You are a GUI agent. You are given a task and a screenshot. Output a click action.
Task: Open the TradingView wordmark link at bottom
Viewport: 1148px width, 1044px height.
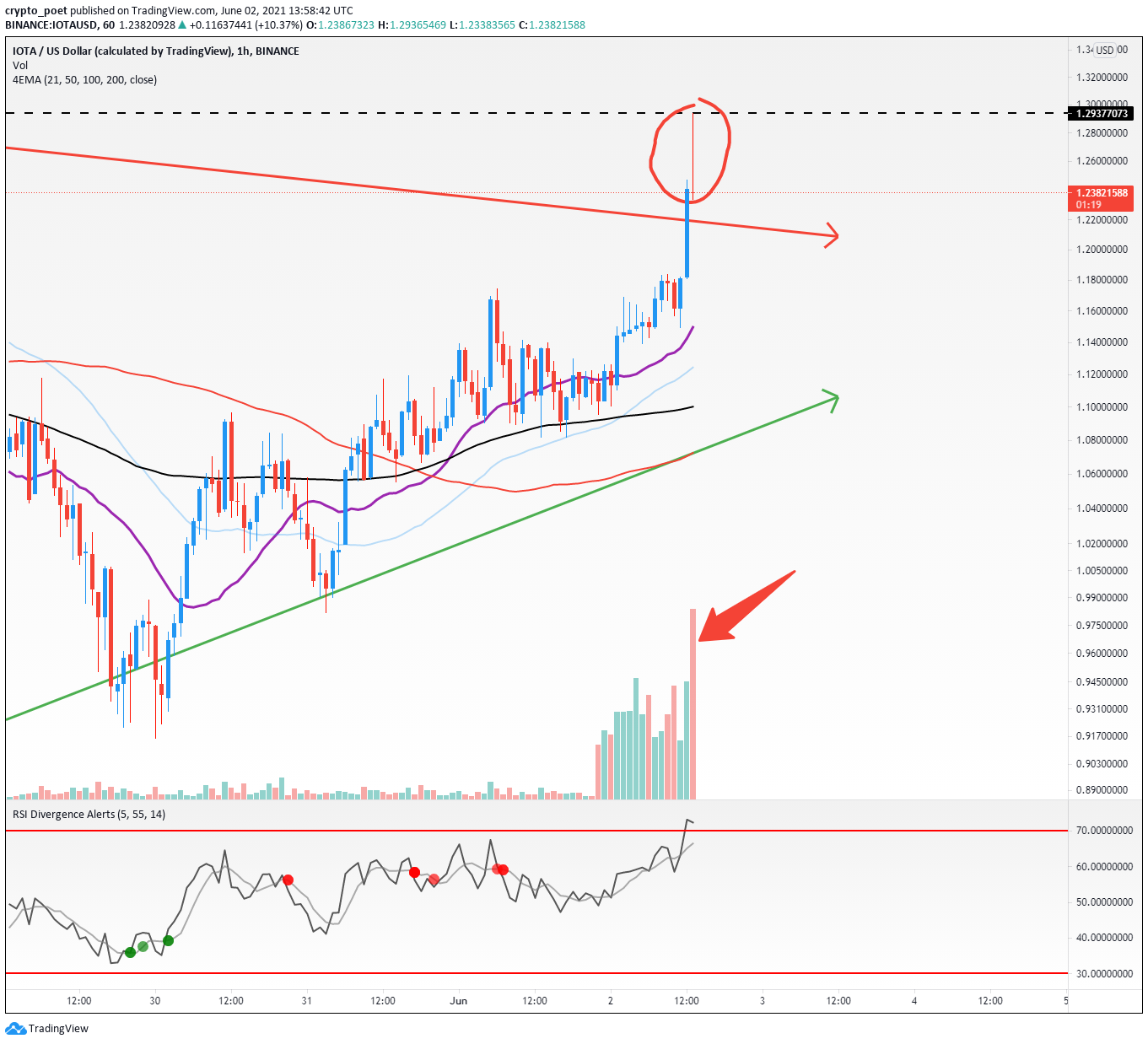[x=58, y=1029]
